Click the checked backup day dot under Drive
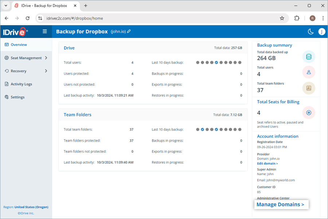 [216, 62]
